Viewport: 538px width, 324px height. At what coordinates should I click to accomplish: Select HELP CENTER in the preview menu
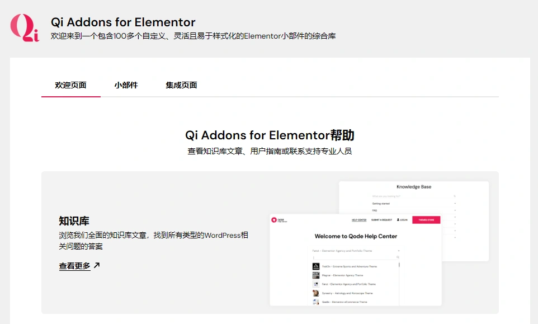358,220
